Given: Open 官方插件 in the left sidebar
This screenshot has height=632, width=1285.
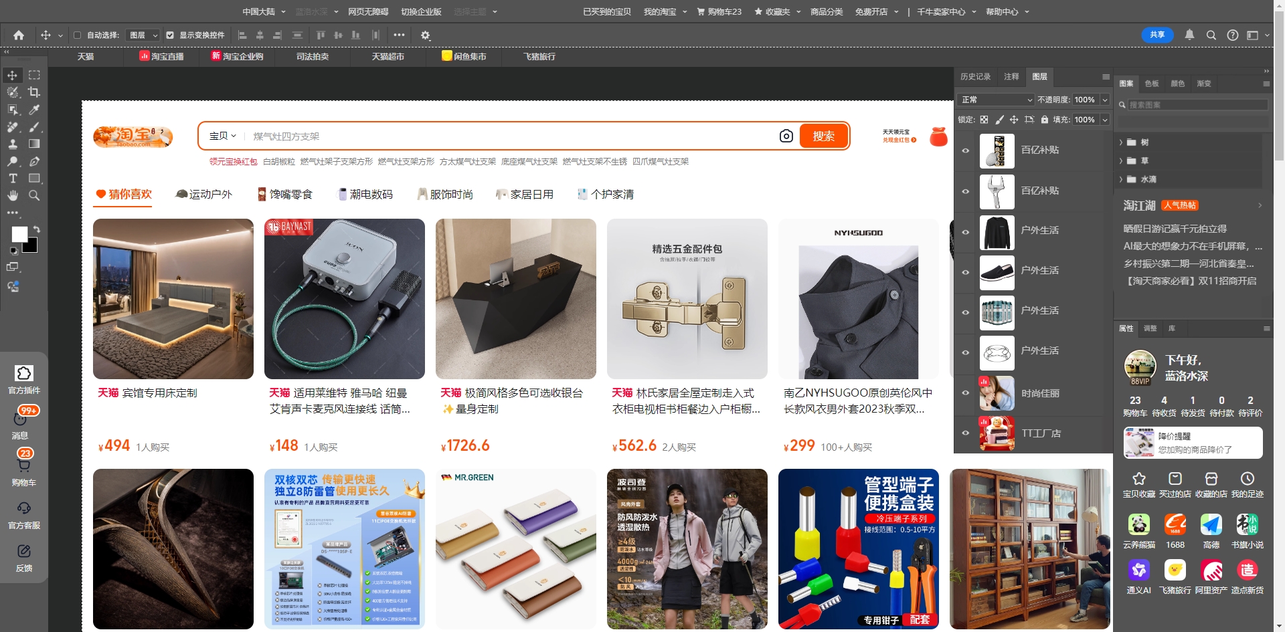Looking at the screenshot, I should pos(24,379).
